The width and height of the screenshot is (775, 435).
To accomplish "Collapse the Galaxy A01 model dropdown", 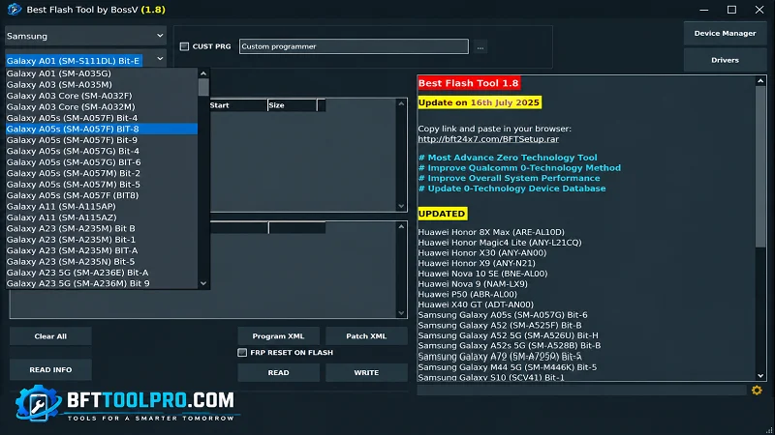I will 160,59.
